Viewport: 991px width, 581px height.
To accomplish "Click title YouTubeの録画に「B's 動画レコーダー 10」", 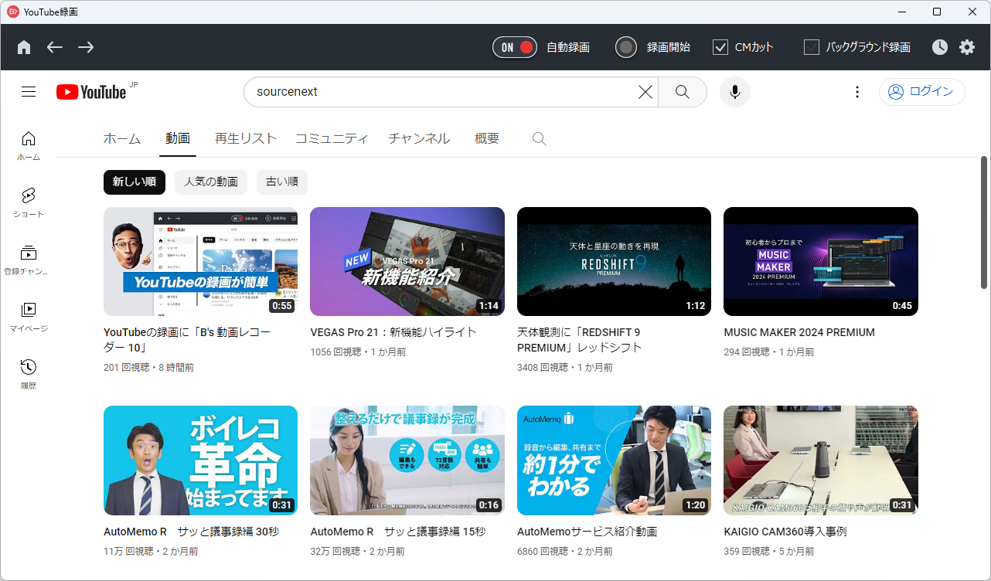I will coord(188,340).
